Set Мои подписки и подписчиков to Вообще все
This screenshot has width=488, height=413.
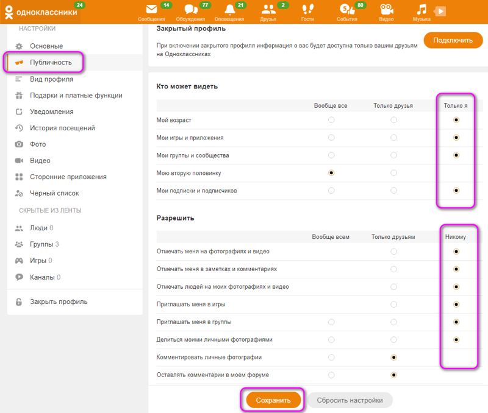(x=331, y=190)
